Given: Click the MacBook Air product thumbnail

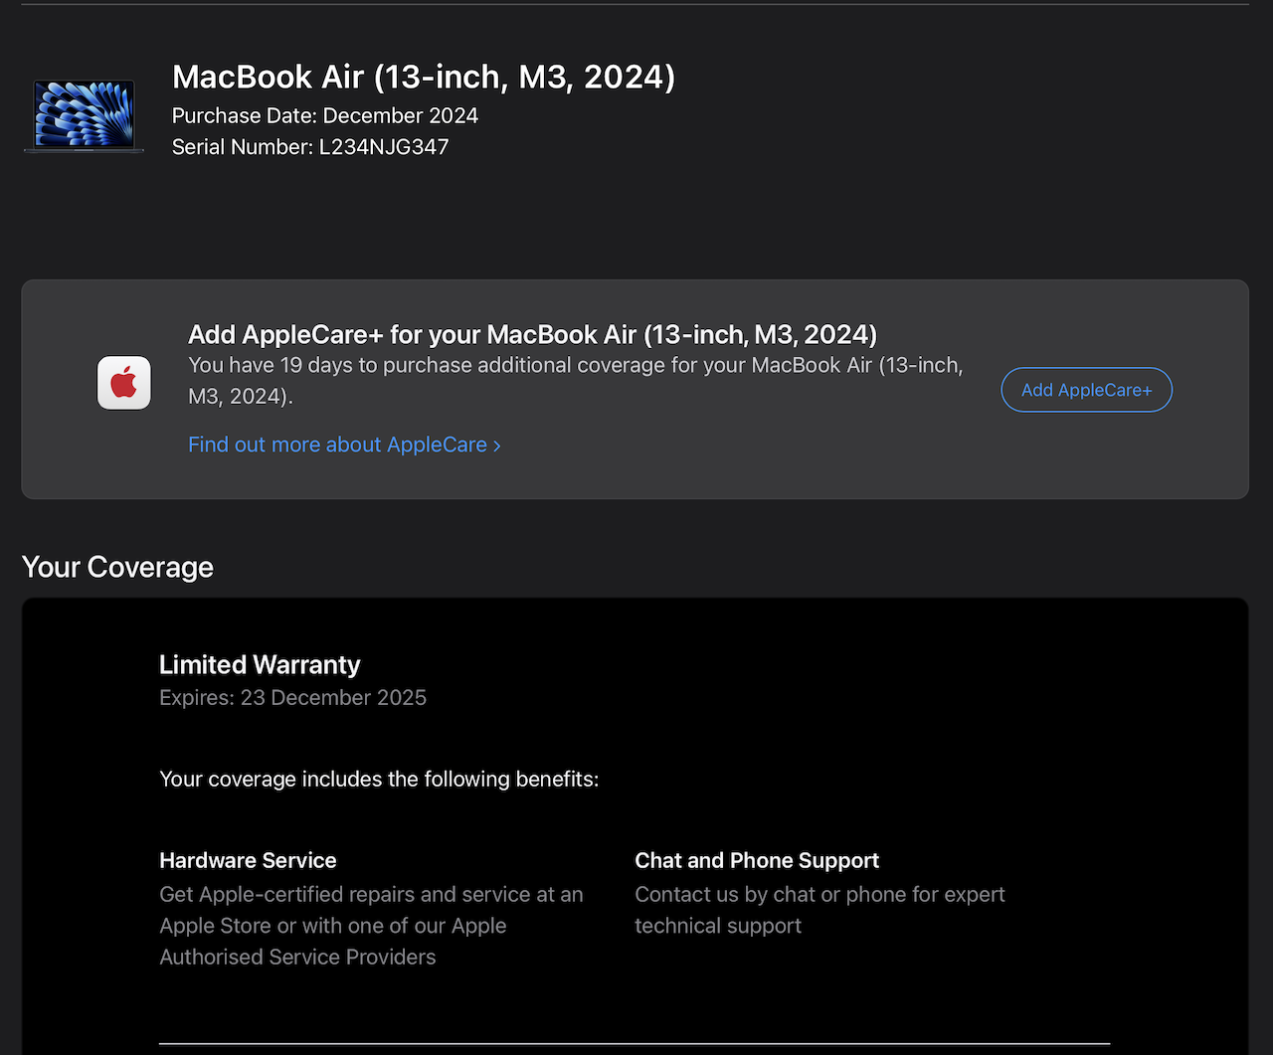Looking at the screenshot, I should click(84, 116).
